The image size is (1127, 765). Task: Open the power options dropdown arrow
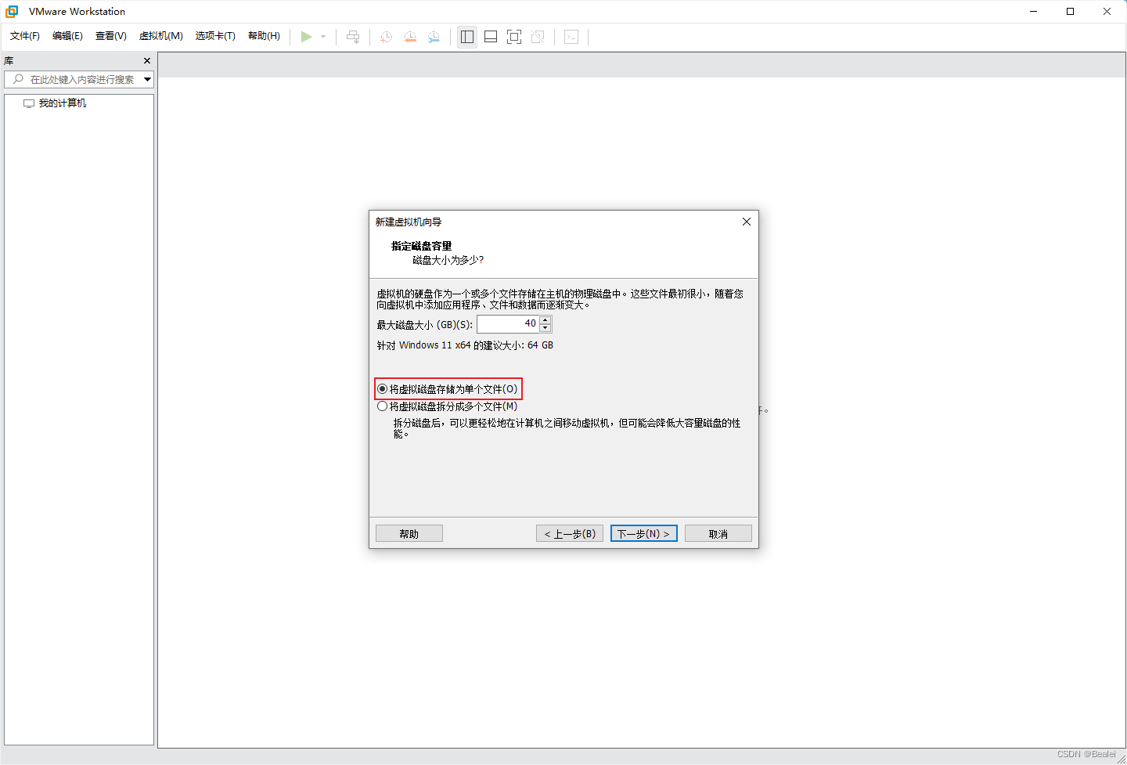[323, 37]
